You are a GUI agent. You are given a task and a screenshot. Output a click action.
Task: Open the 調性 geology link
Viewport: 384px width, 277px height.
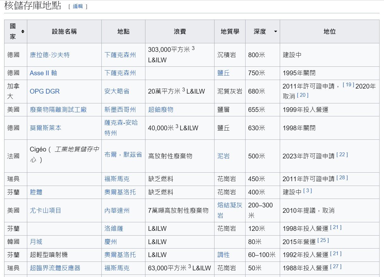[x=223, y=255]
